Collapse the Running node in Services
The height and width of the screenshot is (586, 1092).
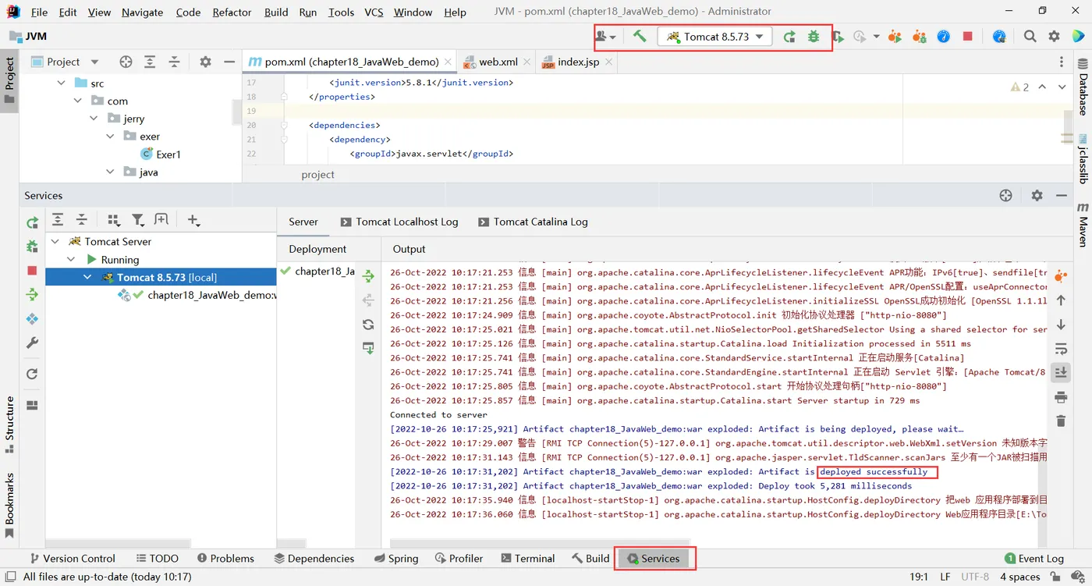[x=71, y=260]
